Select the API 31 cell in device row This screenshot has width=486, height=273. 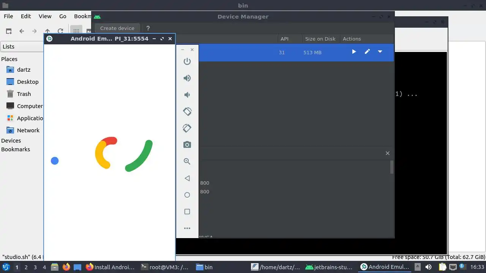tap(282, 52)
